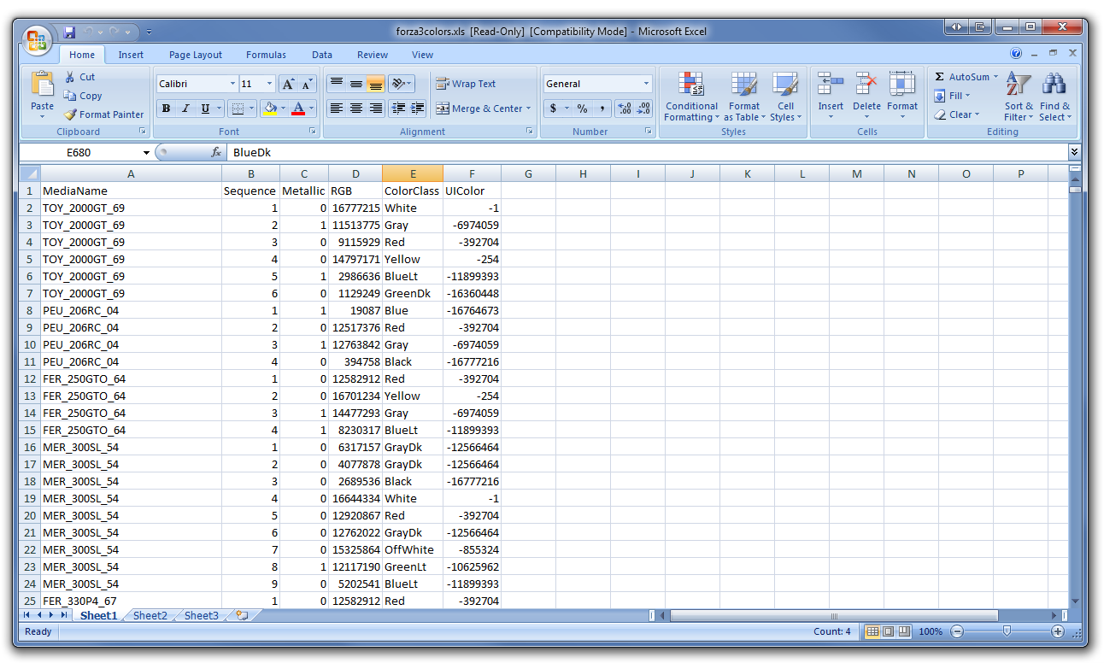This screenshot has height=663, width=1104.
Task: Select column E header
Action: pos(413,173)
